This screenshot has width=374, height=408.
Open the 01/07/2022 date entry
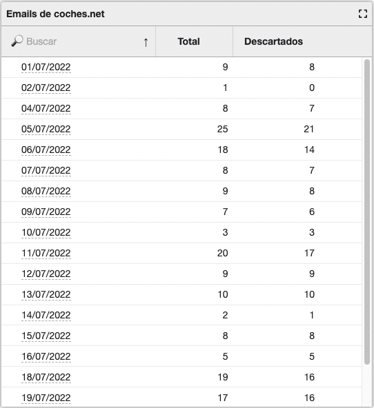[46, 67]
